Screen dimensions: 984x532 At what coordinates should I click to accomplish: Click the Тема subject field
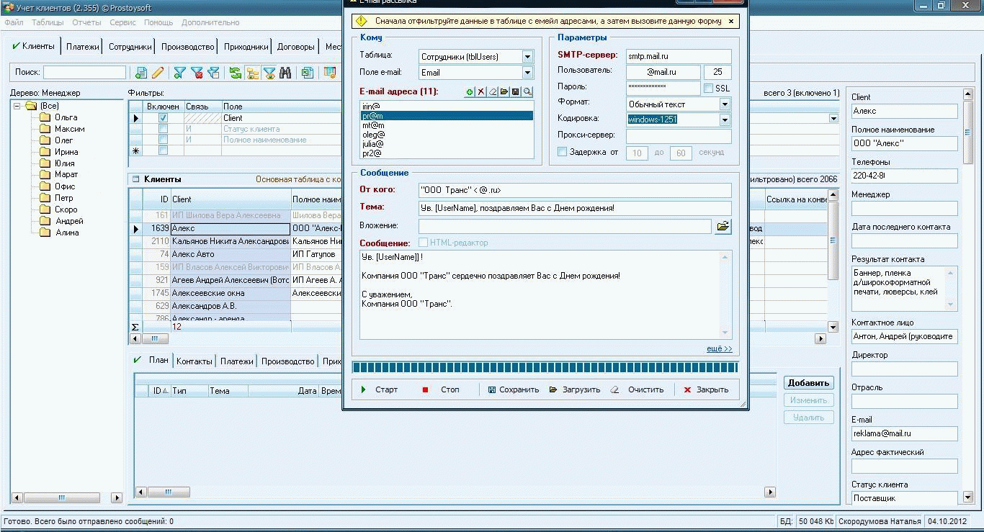point(575,208)
